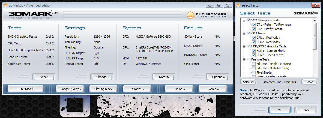Open results Options...

tap(218, 77)
